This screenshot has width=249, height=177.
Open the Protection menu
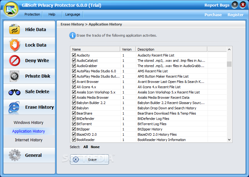pos(32,14)
